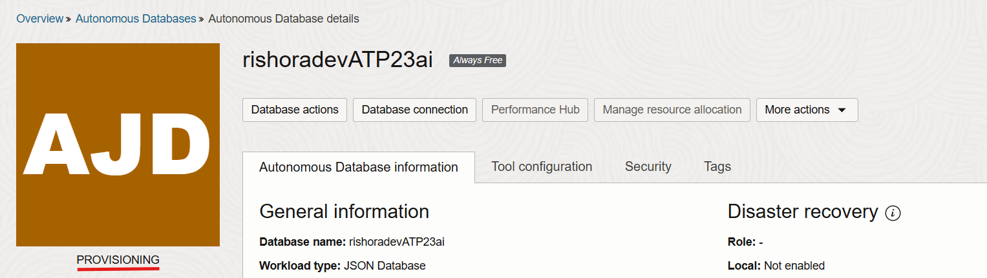Expand the More actions dropdown
This screenshot has height=278, width=987.
point(806,110)
